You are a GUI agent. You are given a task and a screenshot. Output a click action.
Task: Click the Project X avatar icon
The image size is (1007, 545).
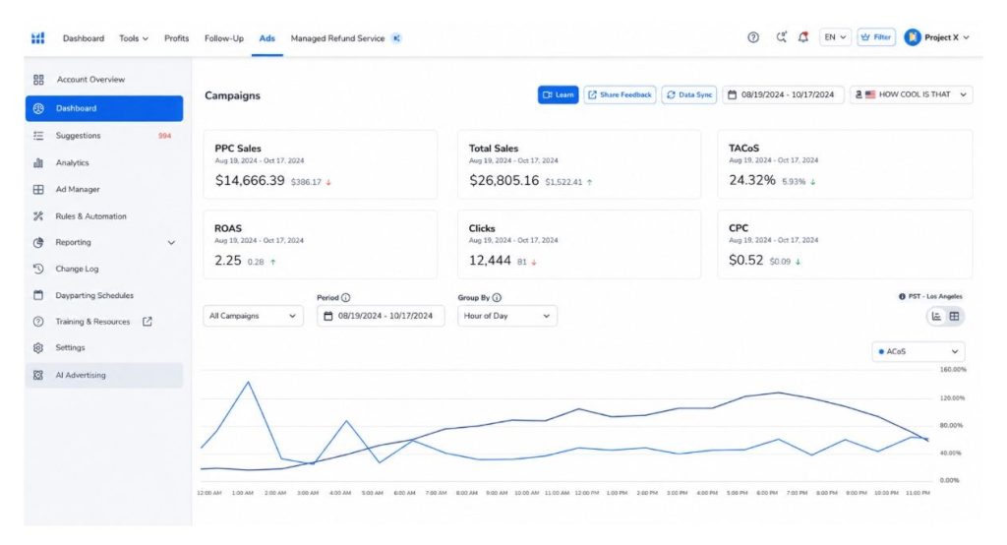click(x=913, y=37)
